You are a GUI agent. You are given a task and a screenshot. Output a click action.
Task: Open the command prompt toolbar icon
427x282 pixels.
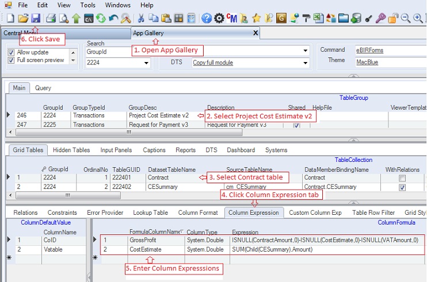[89, 18]
